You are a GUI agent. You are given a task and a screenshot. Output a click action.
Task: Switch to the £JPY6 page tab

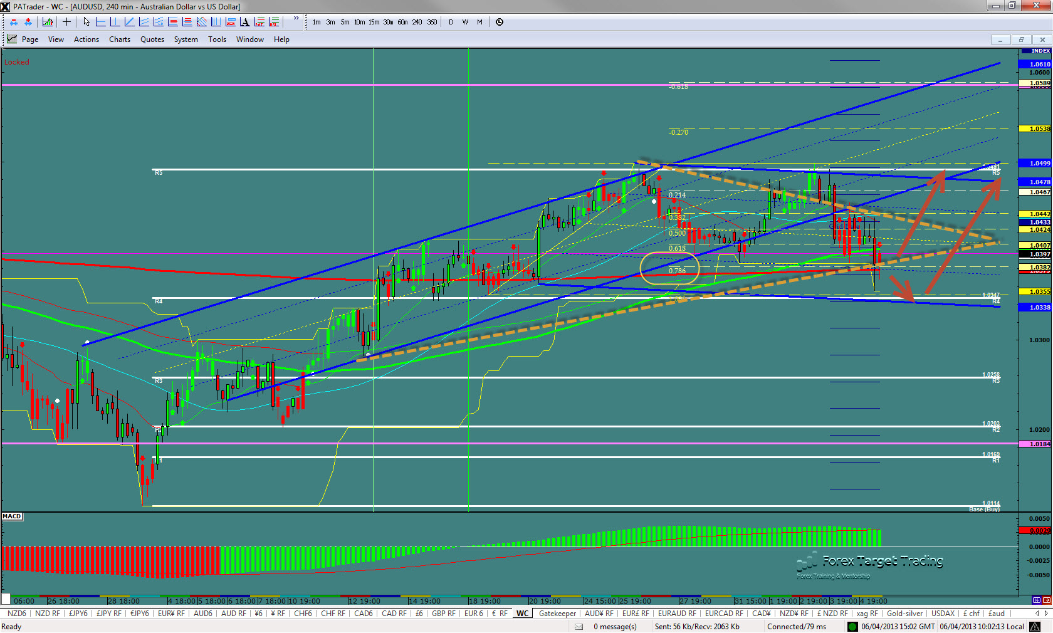pos(78,614)
